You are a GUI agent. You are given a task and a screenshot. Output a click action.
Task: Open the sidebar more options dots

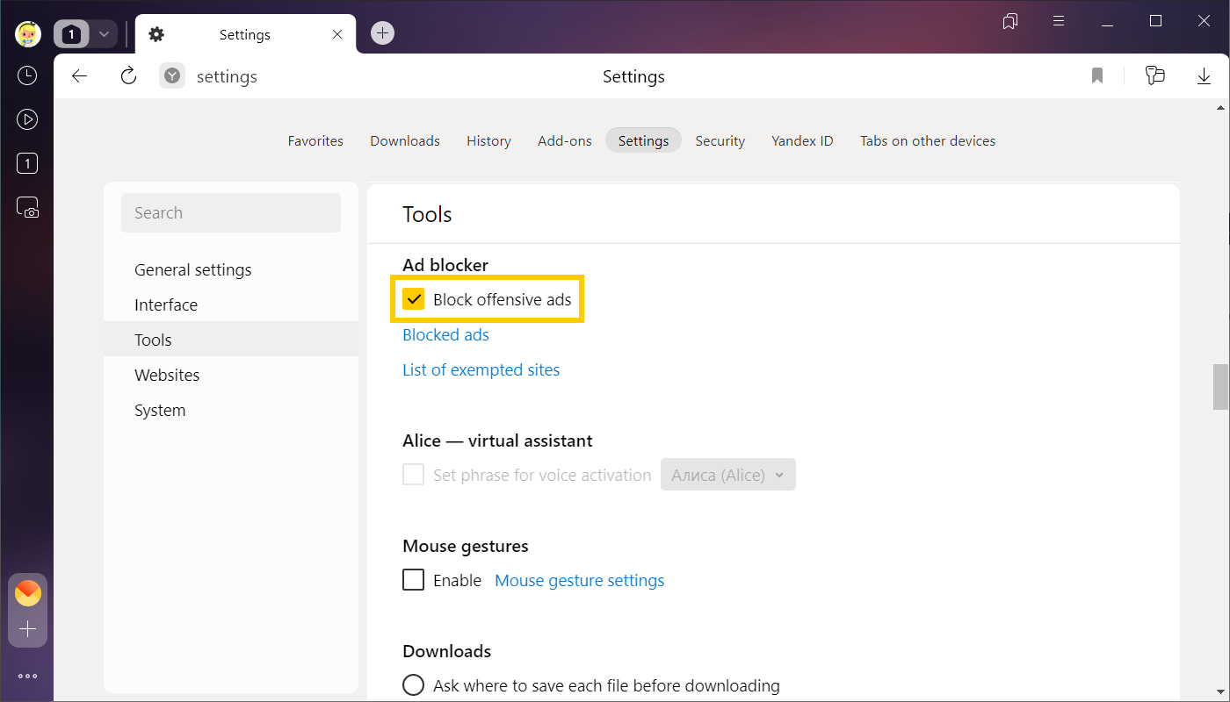[27, 677]
